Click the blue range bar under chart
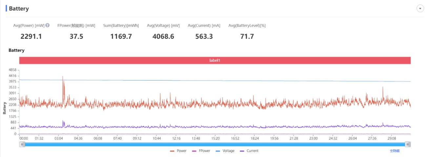Image resolution: width=429 pixels, height=157 pixels. 215,144
